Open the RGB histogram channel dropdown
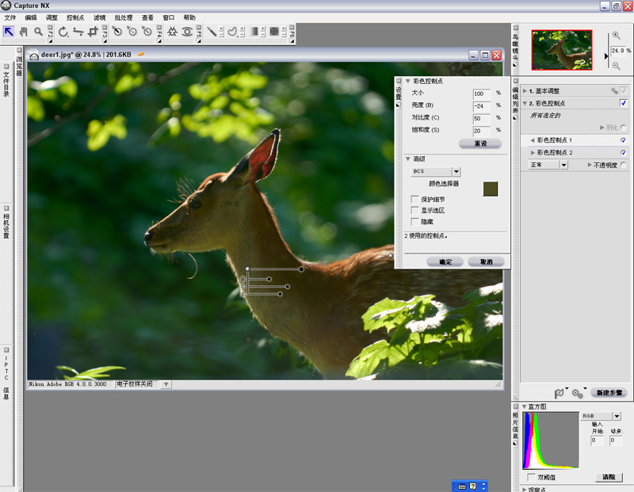 [617, 416]
